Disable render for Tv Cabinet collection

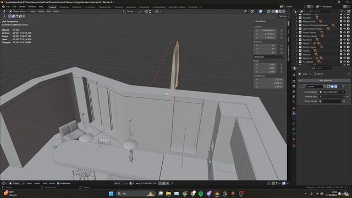point(348,62)
